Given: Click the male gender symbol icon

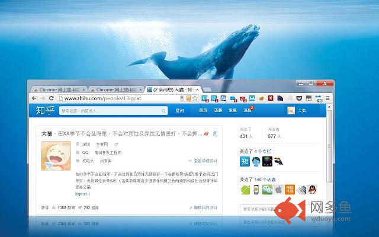Looking at the screenshot, I should 116,145.
